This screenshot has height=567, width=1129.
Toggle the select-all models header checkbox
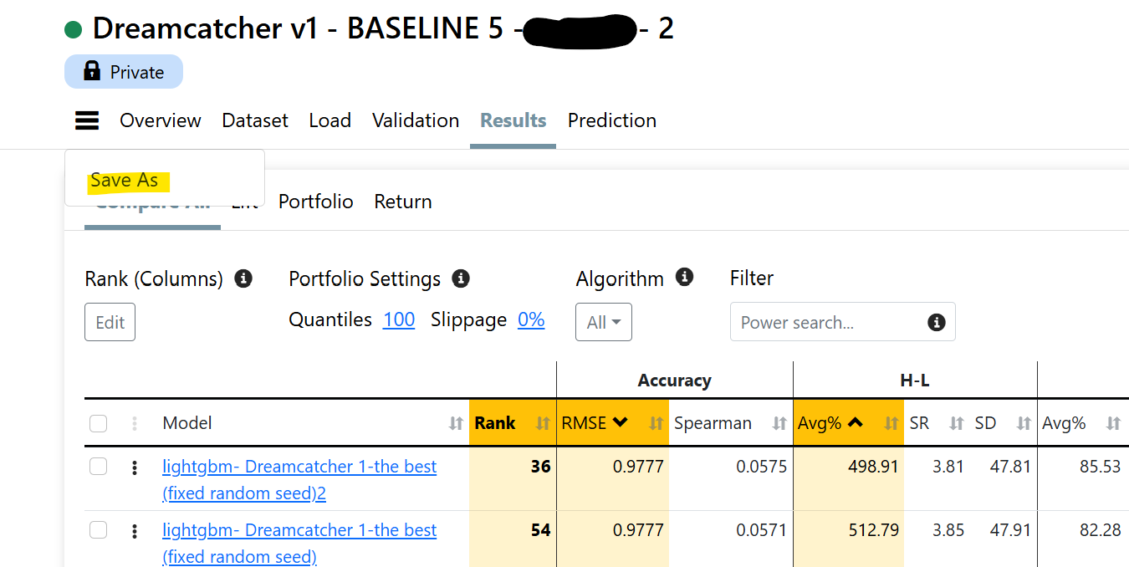point(99,424)
